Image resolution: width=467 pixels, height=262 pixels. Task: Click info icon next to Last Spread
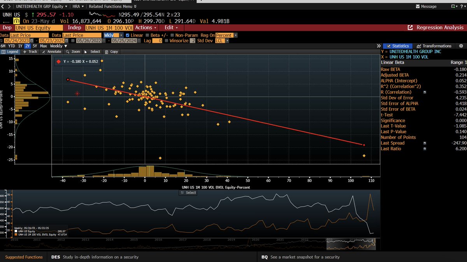[424, 143]
